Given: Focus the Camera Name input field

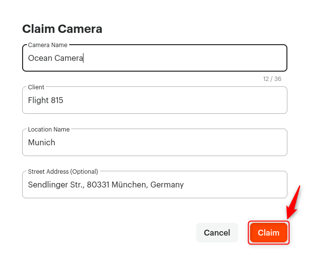Looking at the screenshot, I should point(155,58).
